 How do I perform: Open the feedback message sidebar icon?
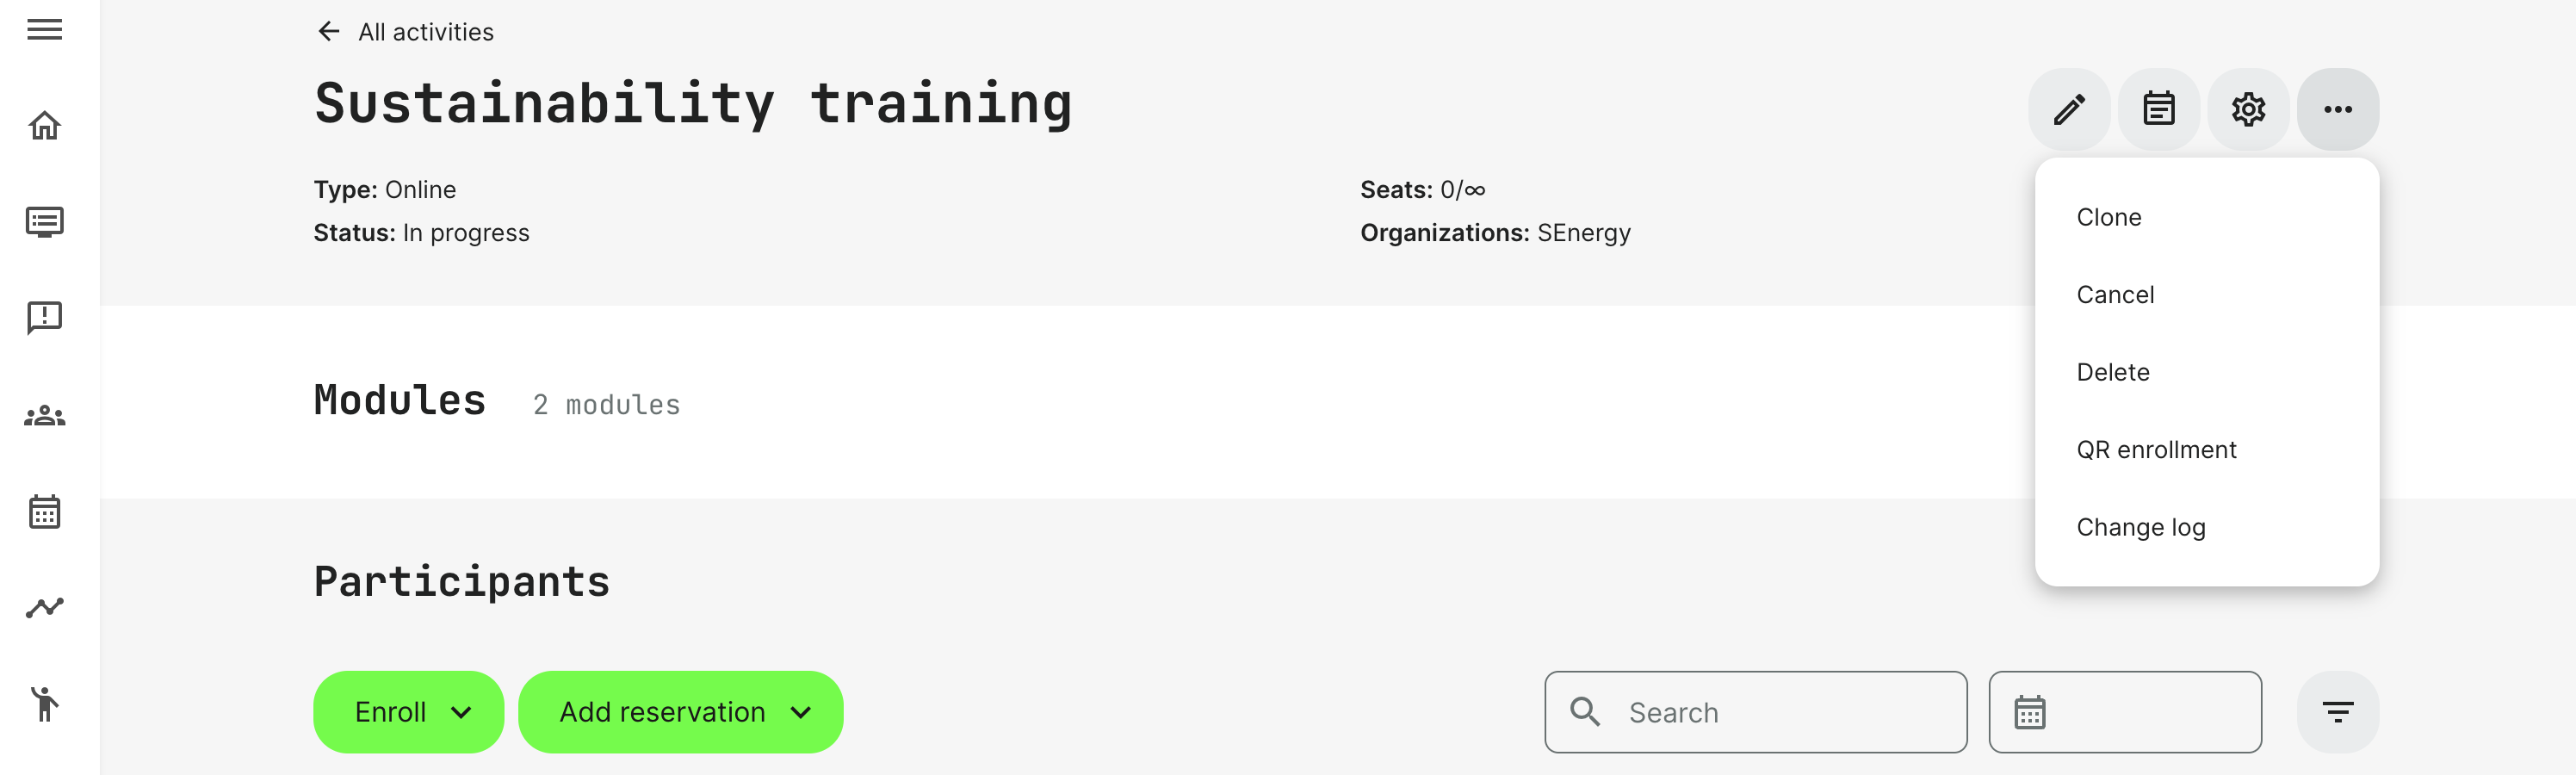point(44,318)
